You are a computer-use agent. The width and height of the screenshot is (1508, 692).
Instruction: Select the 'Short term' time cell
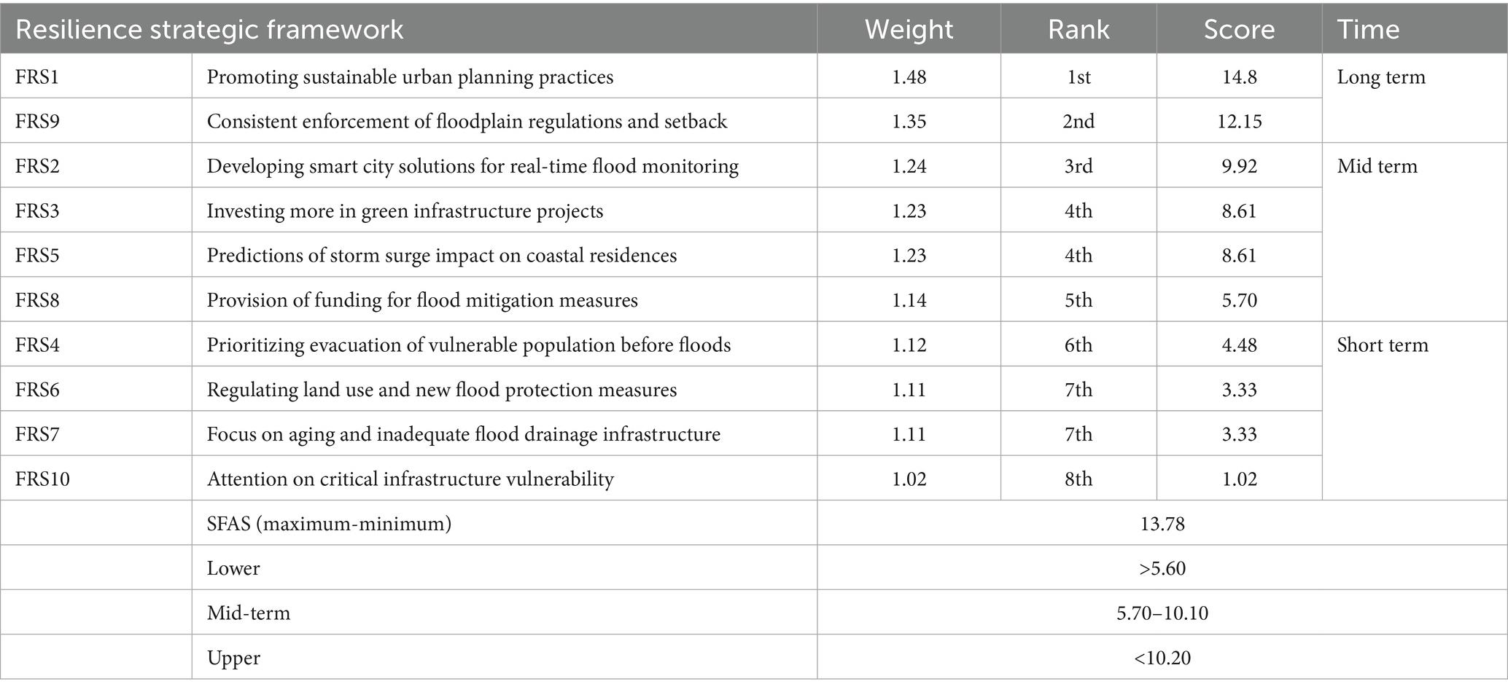(1382, 345)
